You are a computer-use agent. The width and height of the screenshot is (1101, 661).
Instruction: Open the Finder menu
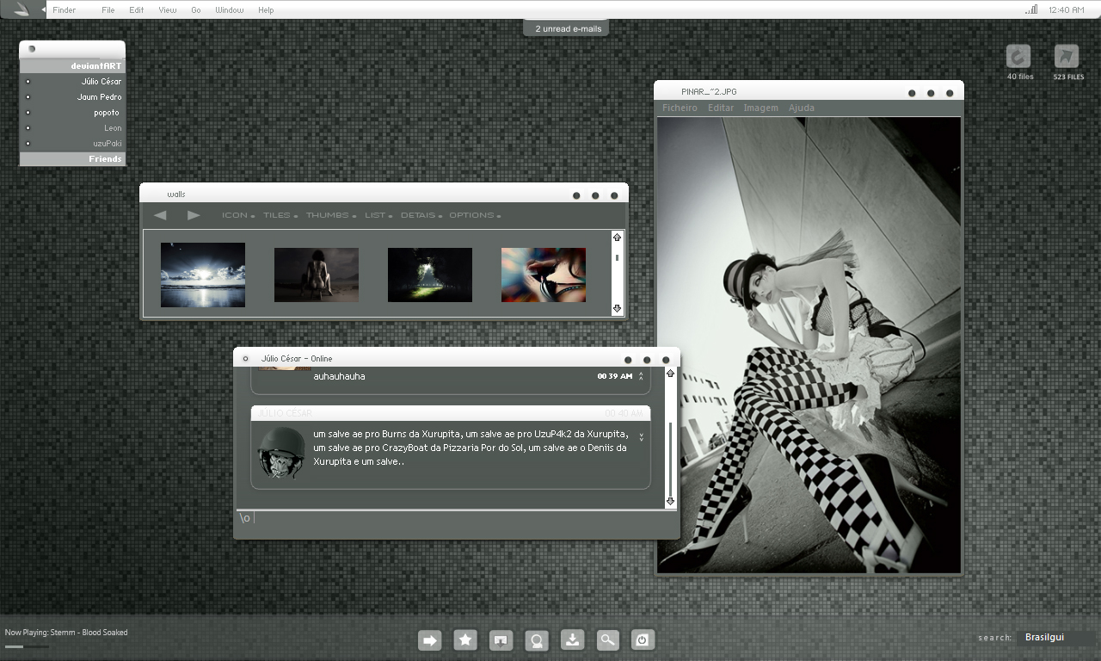tap(65, 9)
